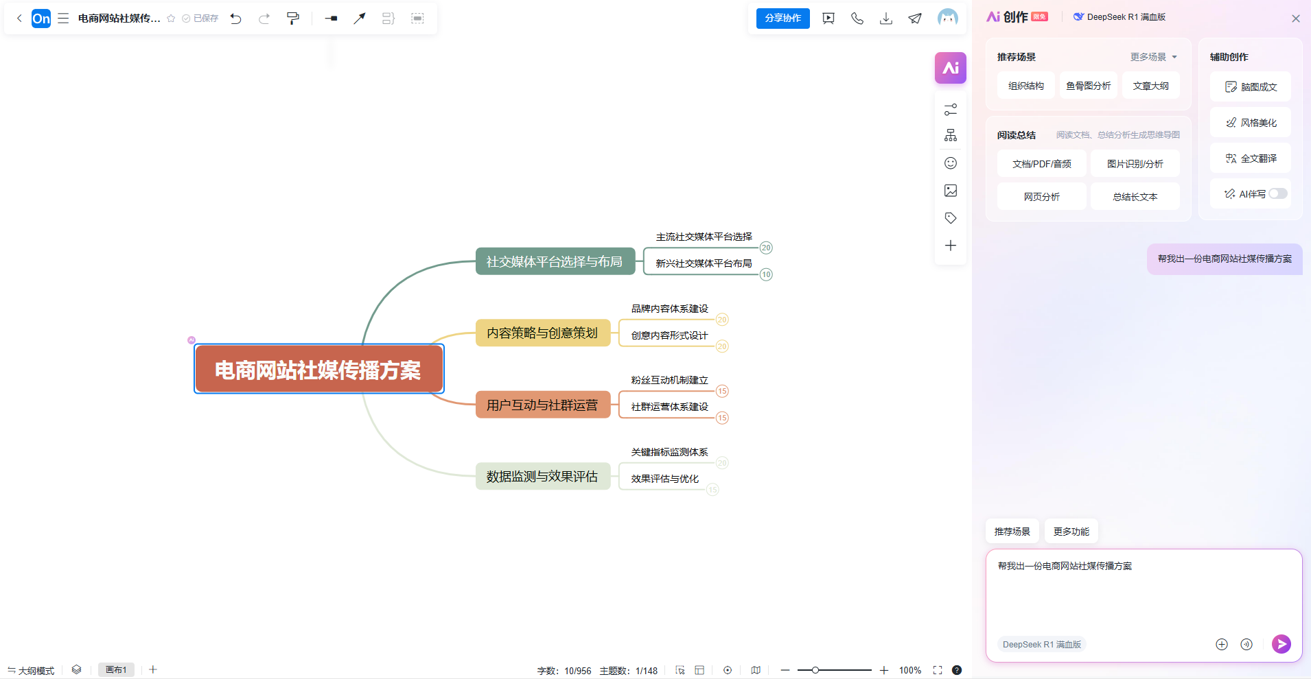
Task: Click the 分享协作 button
Action: tap(782, 19)
